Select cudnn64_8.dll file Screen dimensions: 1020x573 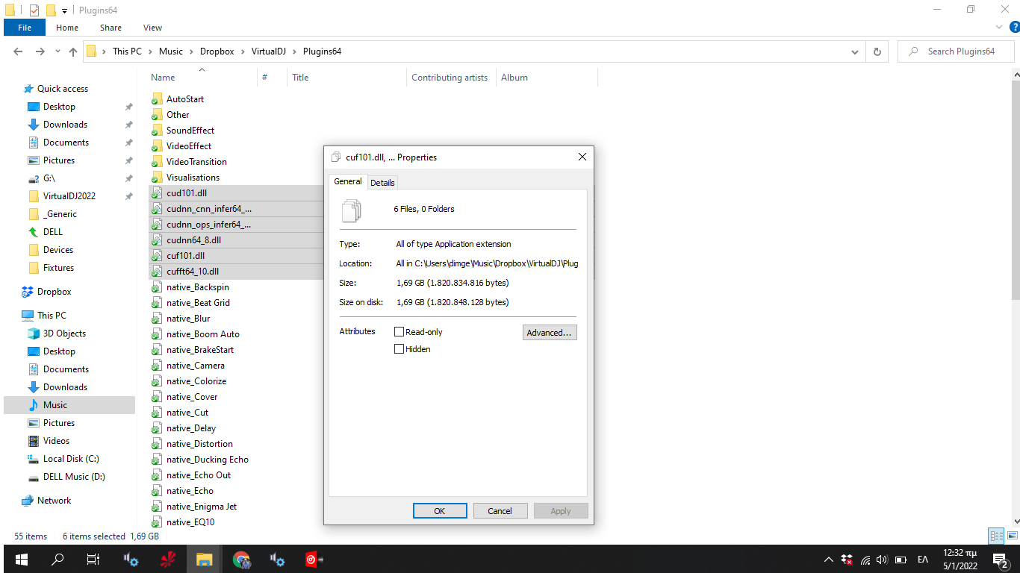193,240
